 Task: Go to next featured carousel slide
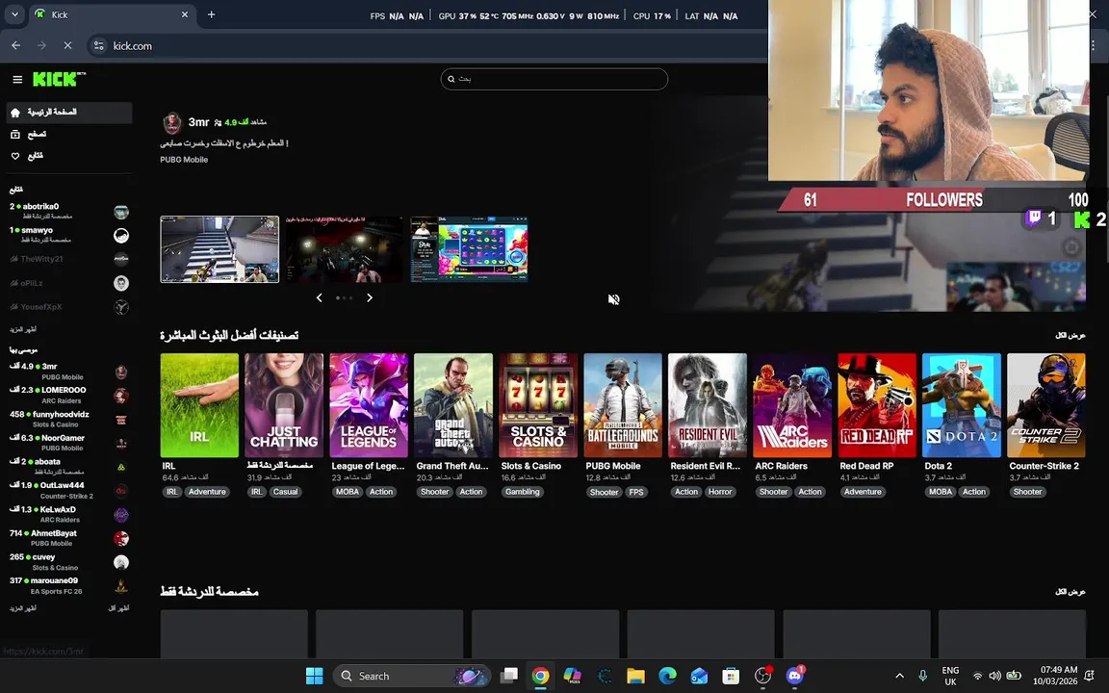pyautogui.click(x=370, y=297)
